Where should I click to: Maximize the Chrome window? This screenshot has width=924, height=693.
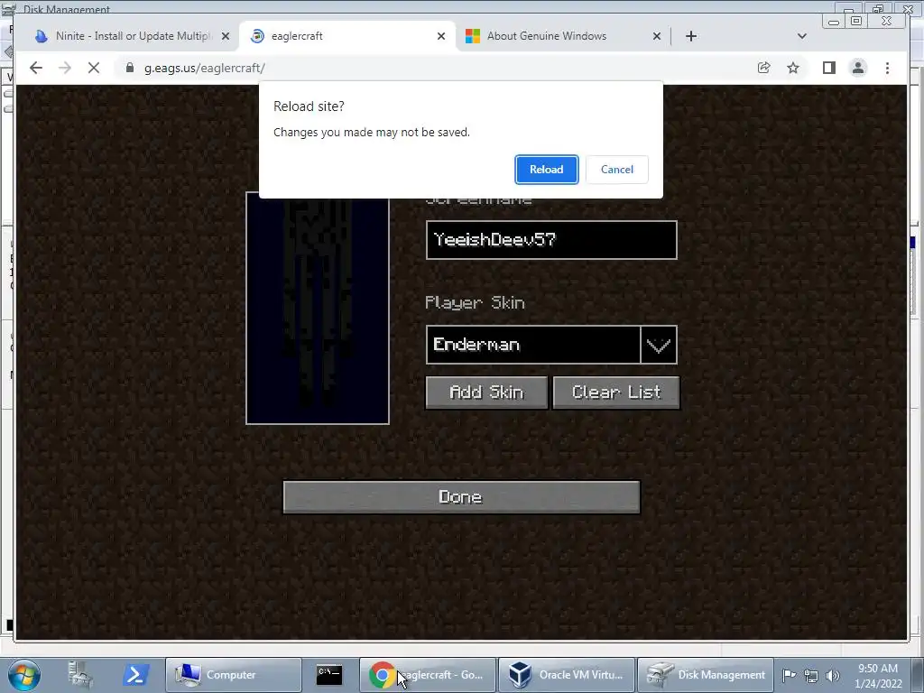point(856,22)
